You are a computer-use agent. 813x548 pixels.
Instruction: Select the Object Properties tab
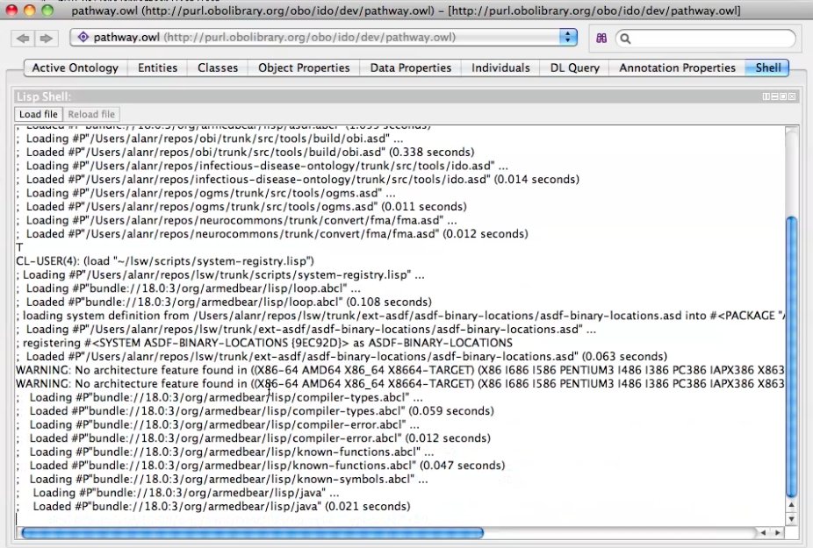304,68
